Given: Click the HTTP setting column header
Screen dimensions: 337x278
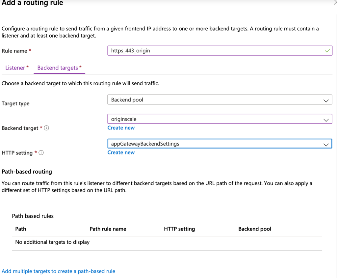Looking at the screenshot, I should tap(179, 229).
